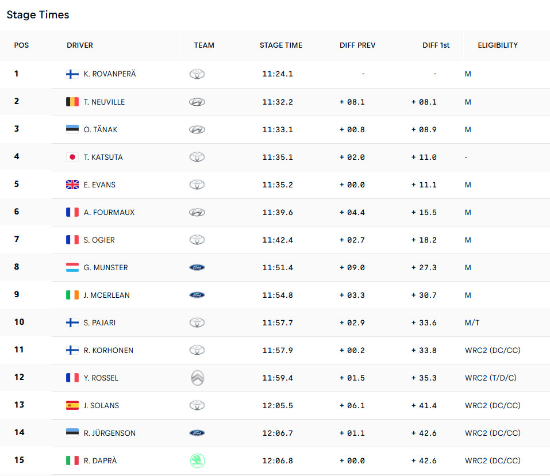Click the Japanese flag next to T. Katsuta
The width and height of the screenshot is (550, 476).
(x=72, y=157)
